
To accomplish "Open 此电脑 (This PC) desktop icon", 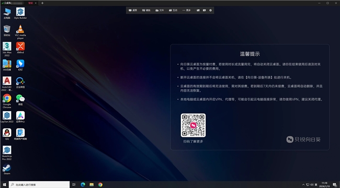I will pos(7,14).
